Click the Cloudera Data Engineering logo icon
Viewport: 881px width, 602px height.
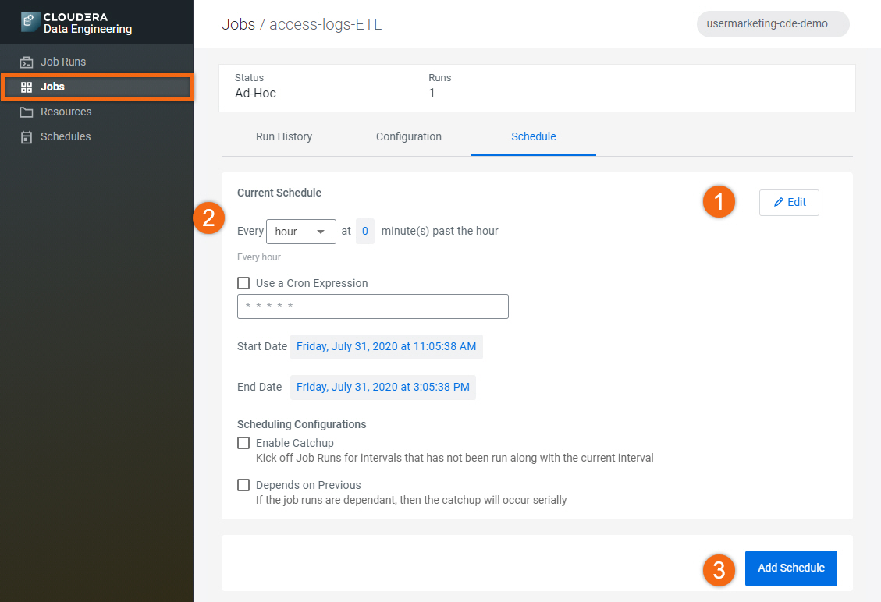click(30, 22)
